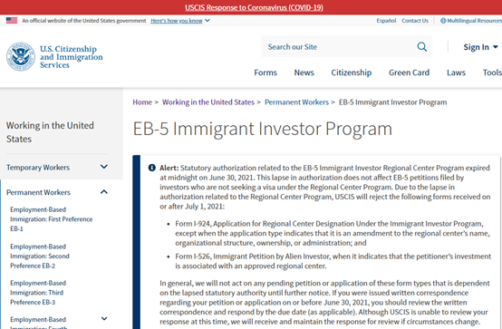Click the EB-5 Immigrant Investor Program heading
Viewport: 502px width, 329px height.
262,129
